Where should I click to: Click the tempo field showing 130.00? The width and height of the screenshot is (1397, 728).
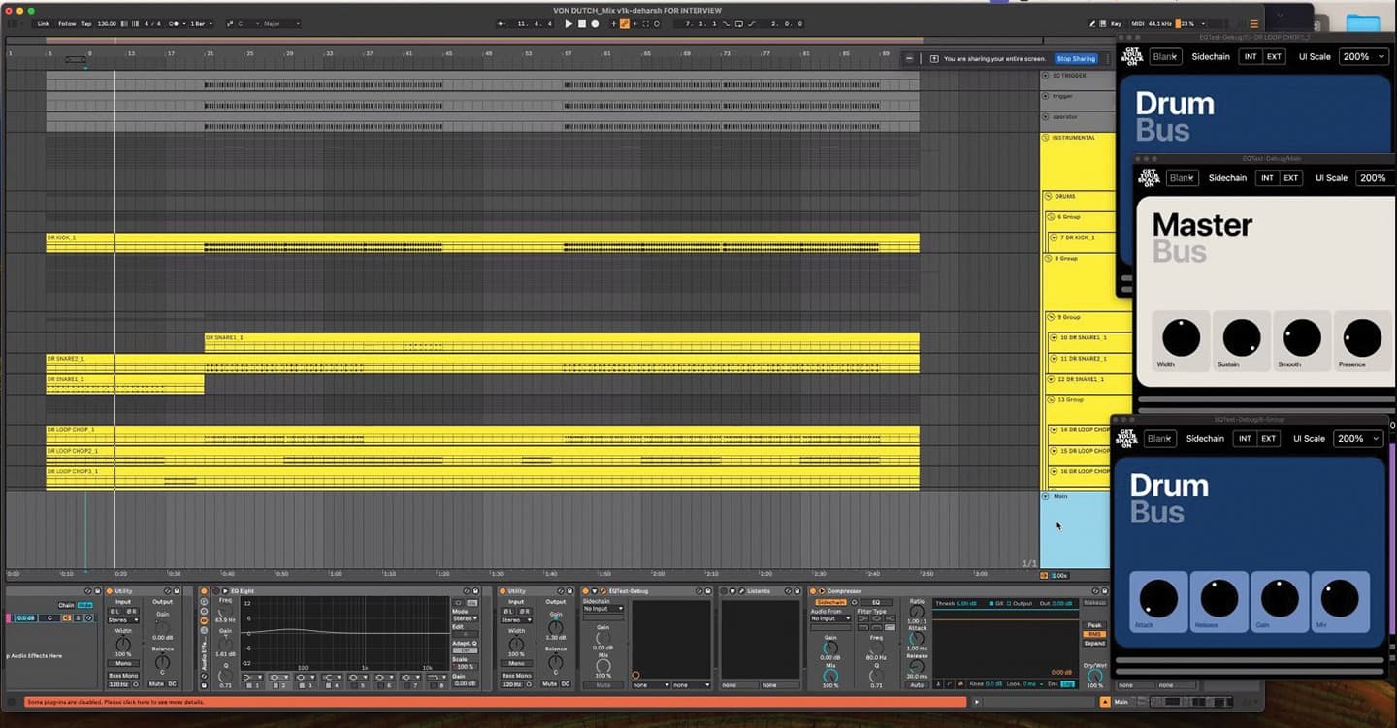point(107,23)
